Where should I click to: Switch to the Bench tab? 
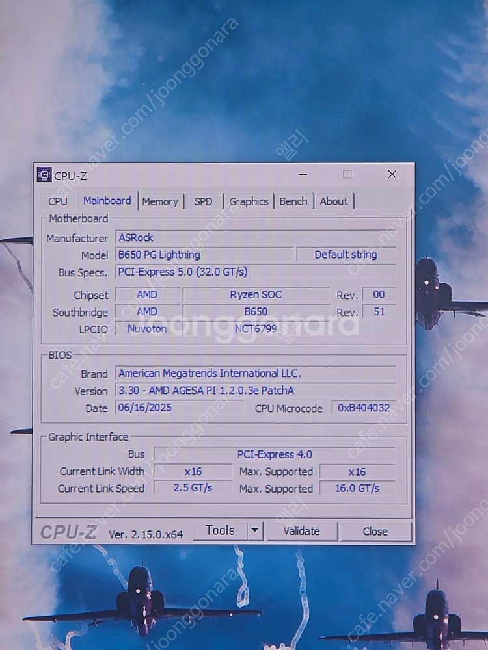293,201
